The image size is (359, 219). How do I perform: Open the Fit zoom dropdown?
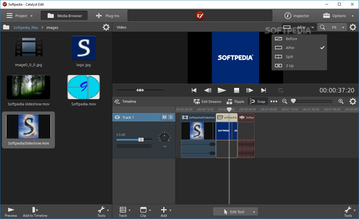pos(338,27)
